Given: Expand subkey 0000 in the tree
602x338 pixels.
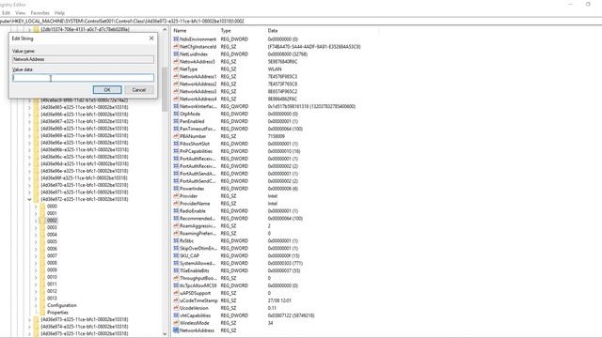Looking at the screenshot, I should pyautogui.click(x=36, y=207).
